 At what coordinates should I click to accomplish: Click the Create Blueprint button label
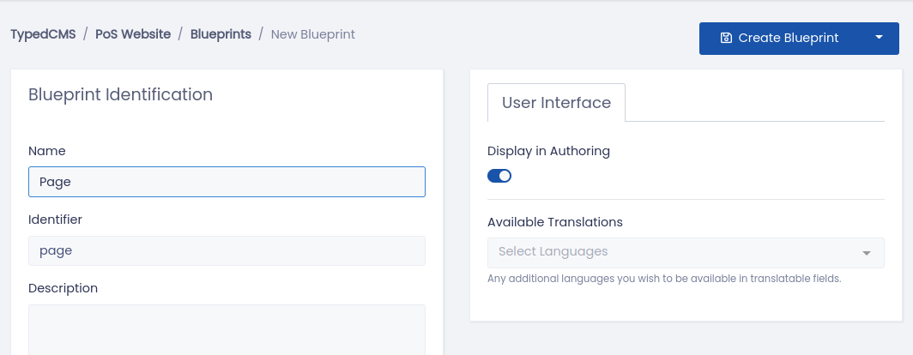point(789,38)
